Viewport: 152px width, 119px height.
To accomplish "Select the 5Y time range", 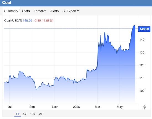I will click(x=25, y=114).
